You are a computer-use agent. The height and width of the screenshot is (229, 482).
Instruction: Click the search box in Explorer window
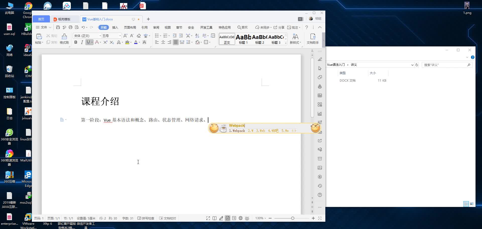point(447,65)
